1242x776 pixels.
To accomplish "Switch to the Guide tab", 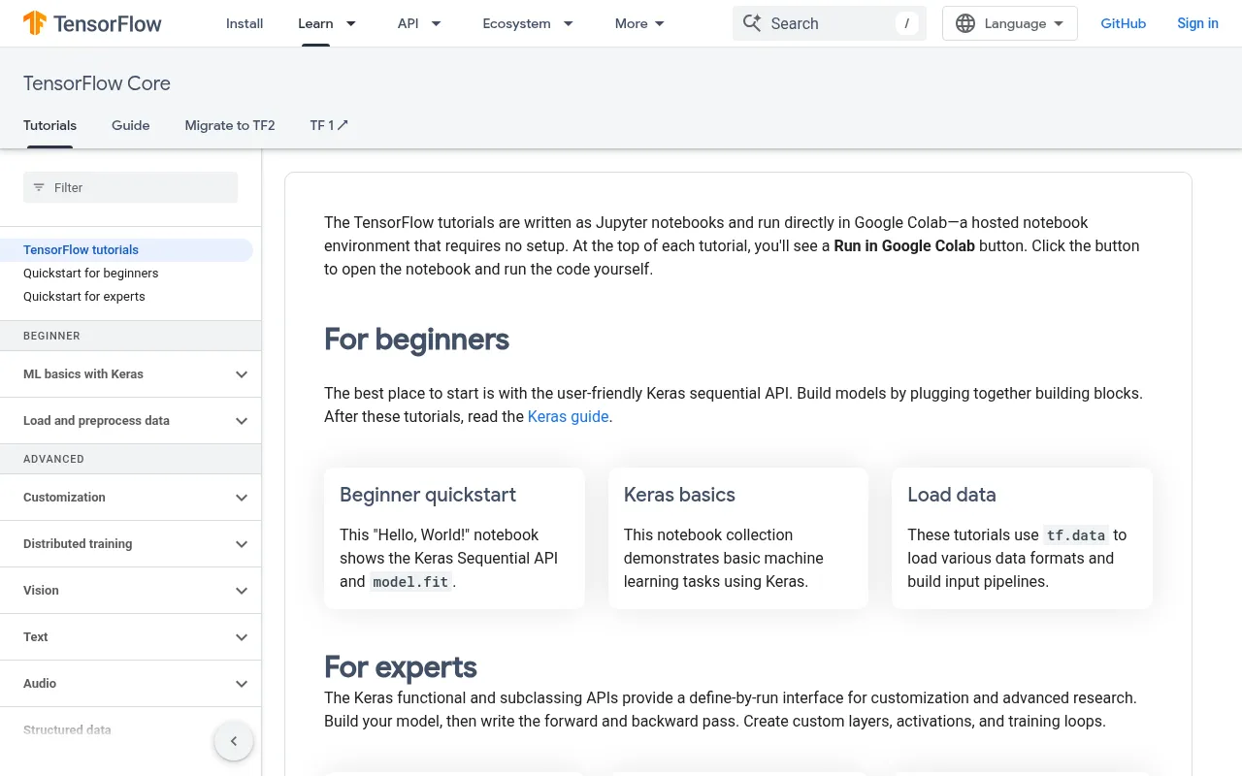I will (x=131, y=125).
